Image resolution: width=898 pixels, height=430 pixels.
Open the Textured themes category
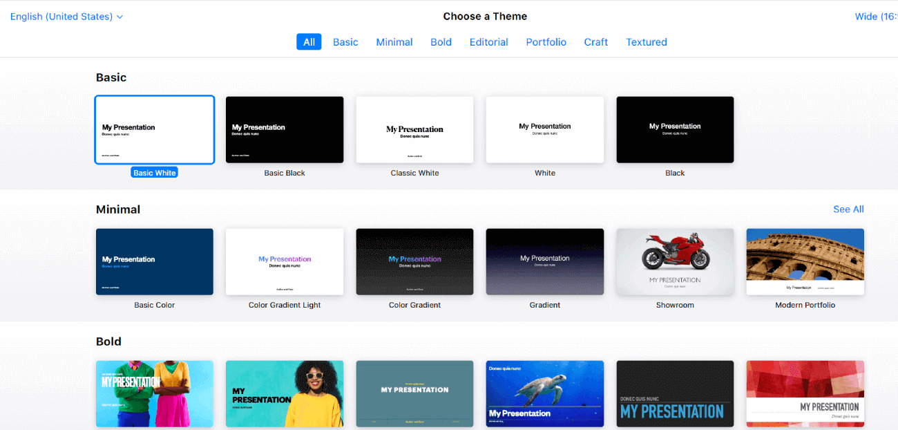coord(646,41)
